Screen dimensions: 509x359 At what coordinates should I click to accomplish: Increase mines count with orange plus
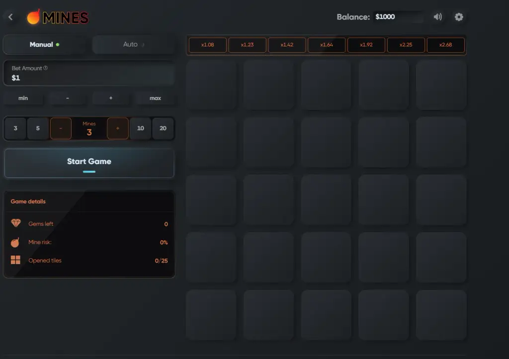point(117,128)
